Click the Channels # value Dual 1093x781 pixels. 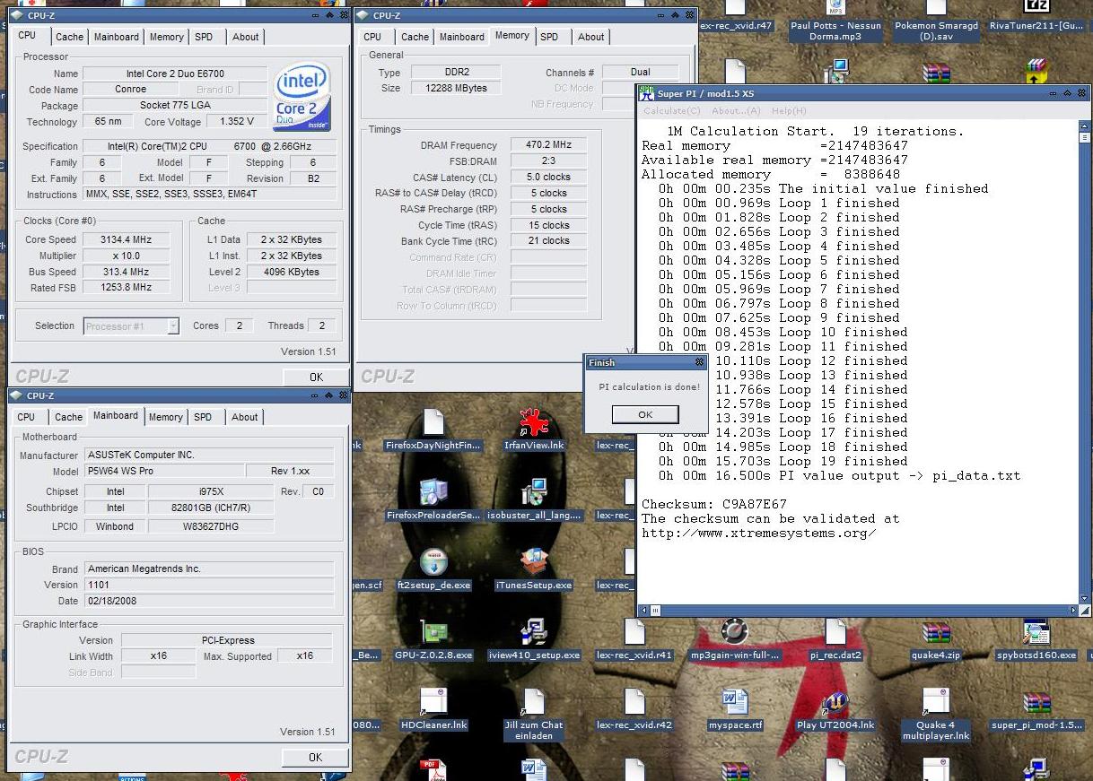pyautogui.click(x=640, y=72)
